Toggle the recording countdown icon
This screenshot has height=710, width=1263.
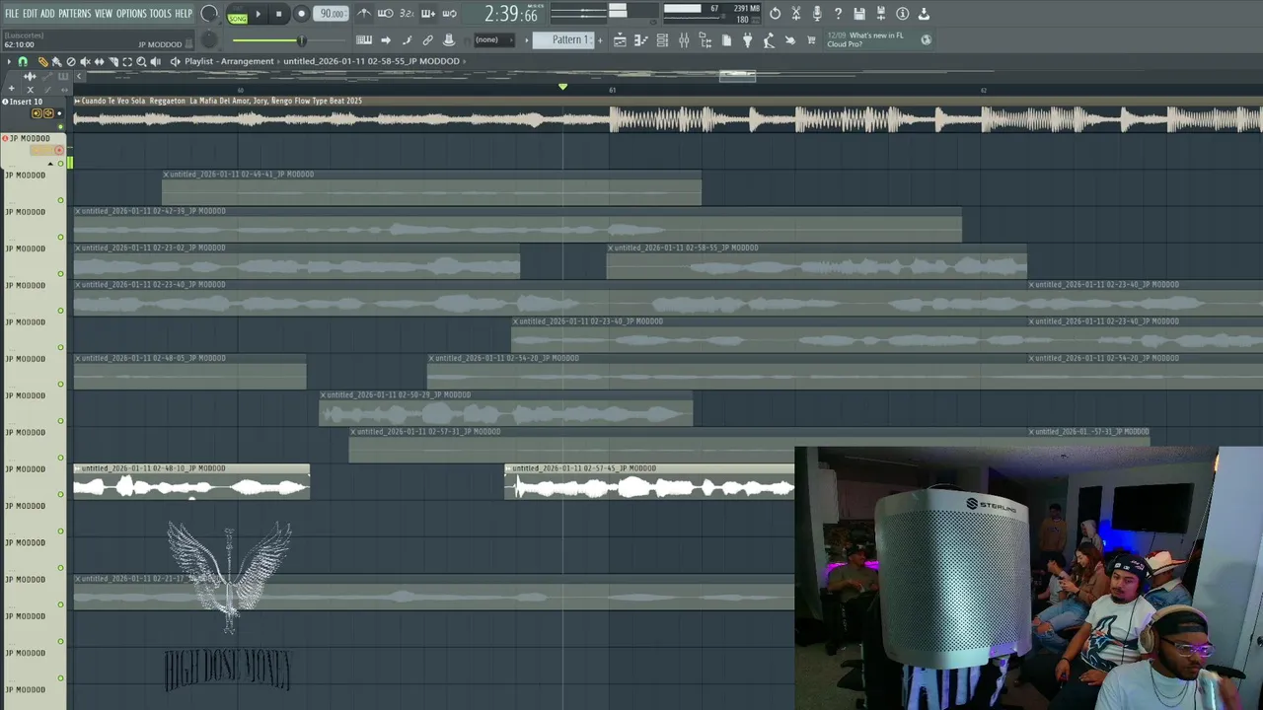tap(407, 14)
